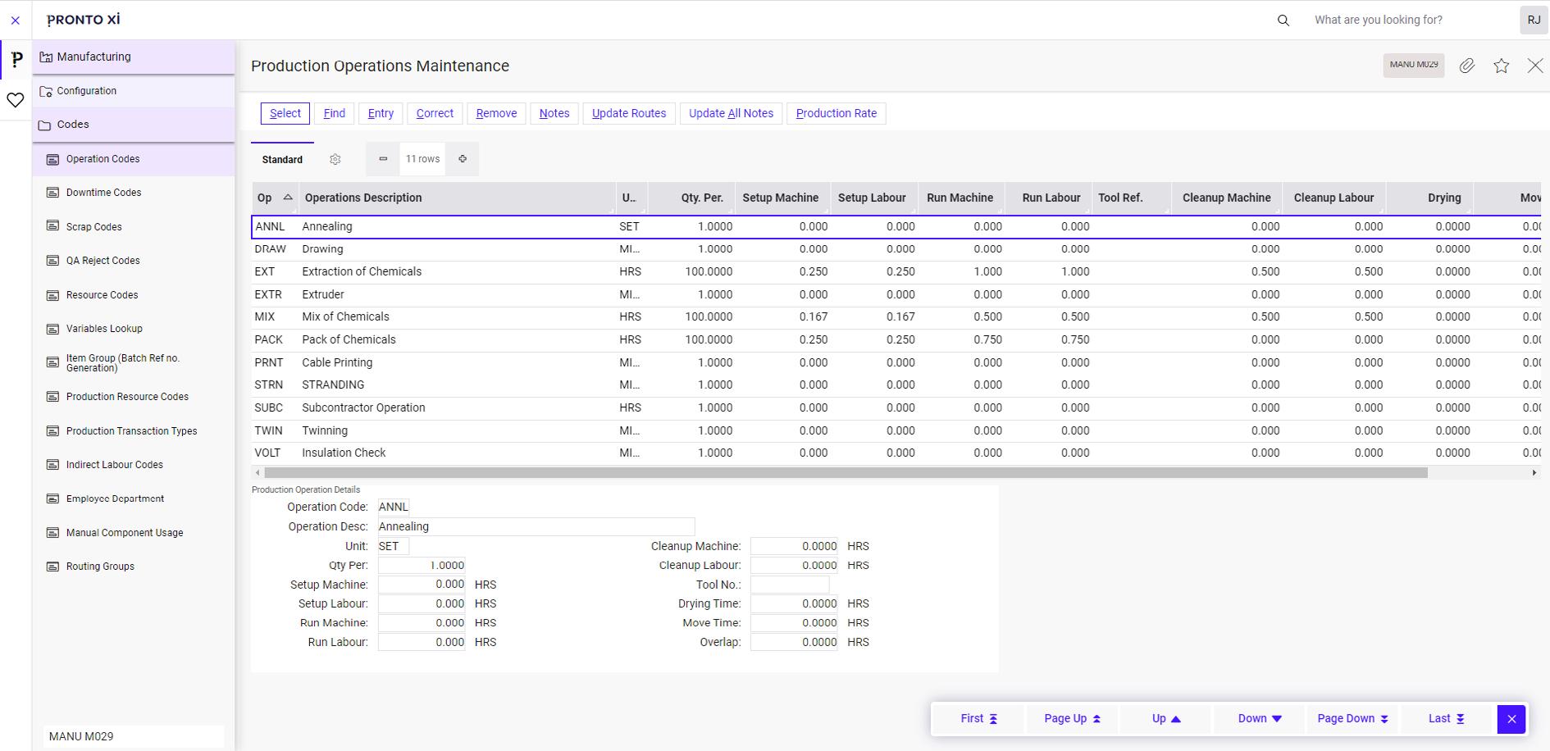Image resolution: width=1550 pixels, height=751 pixels.
Task: Click Update All Notes button
Action: pos(731,113)
